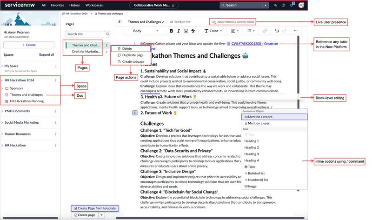Open kebab menu for Human Resources space

tap(56, 134)
